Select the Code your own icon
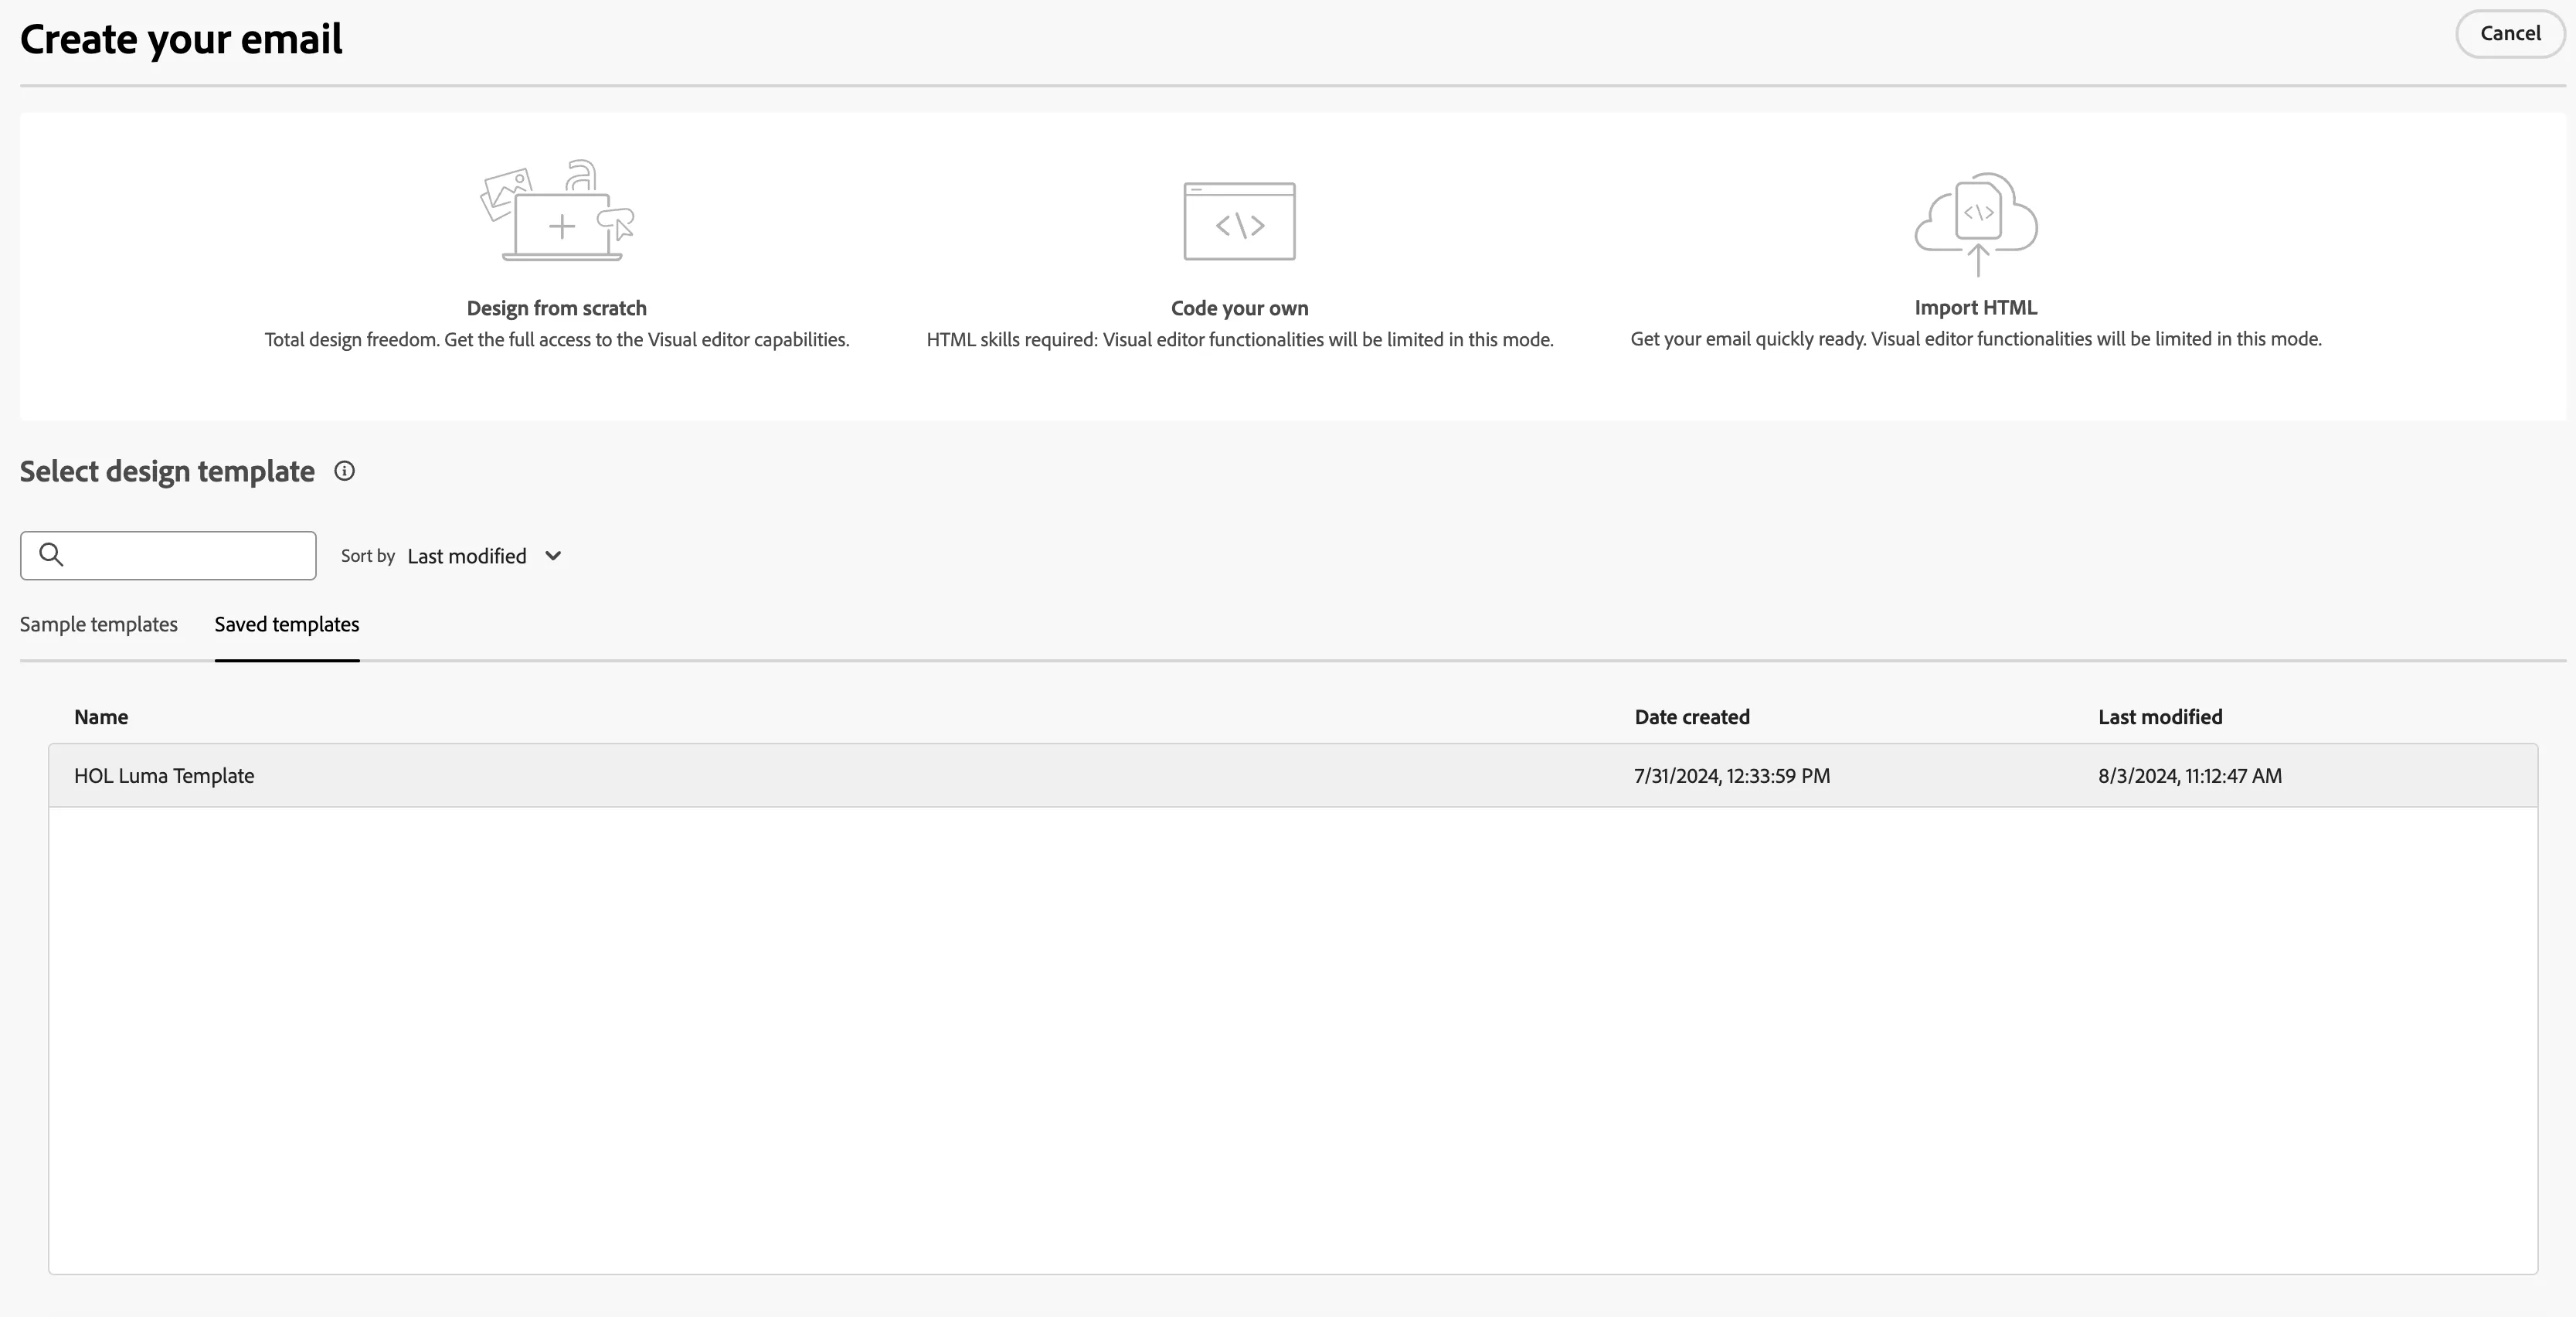Viewport: 2576px width, 1317px height. tap(1239, 221)
